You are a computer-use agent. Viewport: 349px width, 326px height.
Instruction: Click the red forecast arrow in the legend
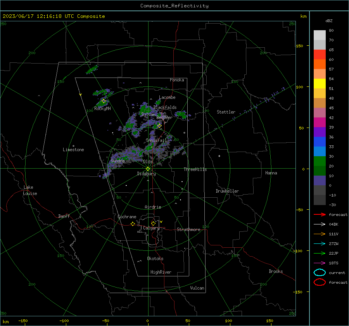point(320,214)
